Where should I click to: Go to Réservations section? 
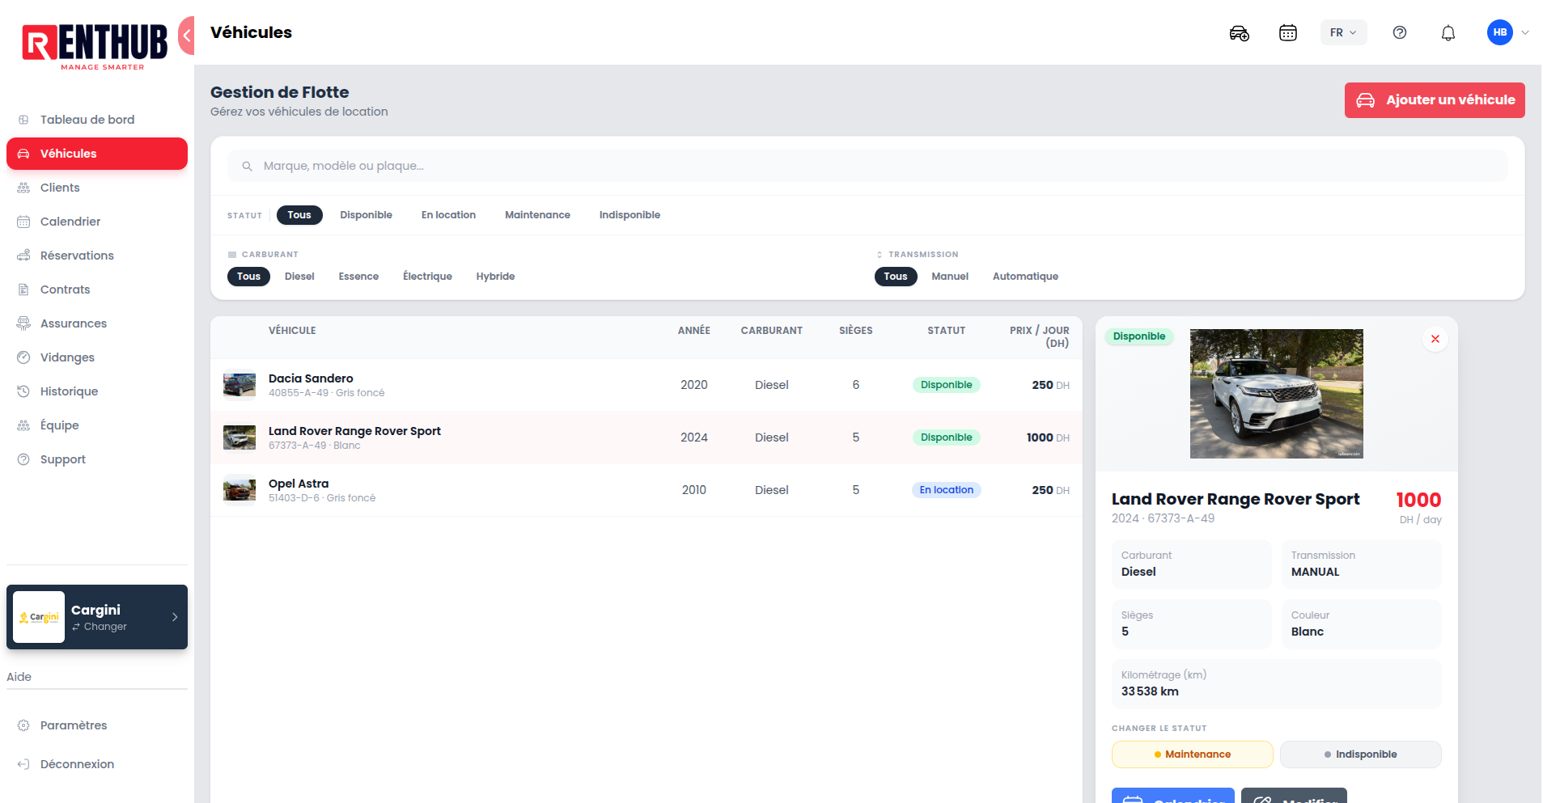click(97, 256)
